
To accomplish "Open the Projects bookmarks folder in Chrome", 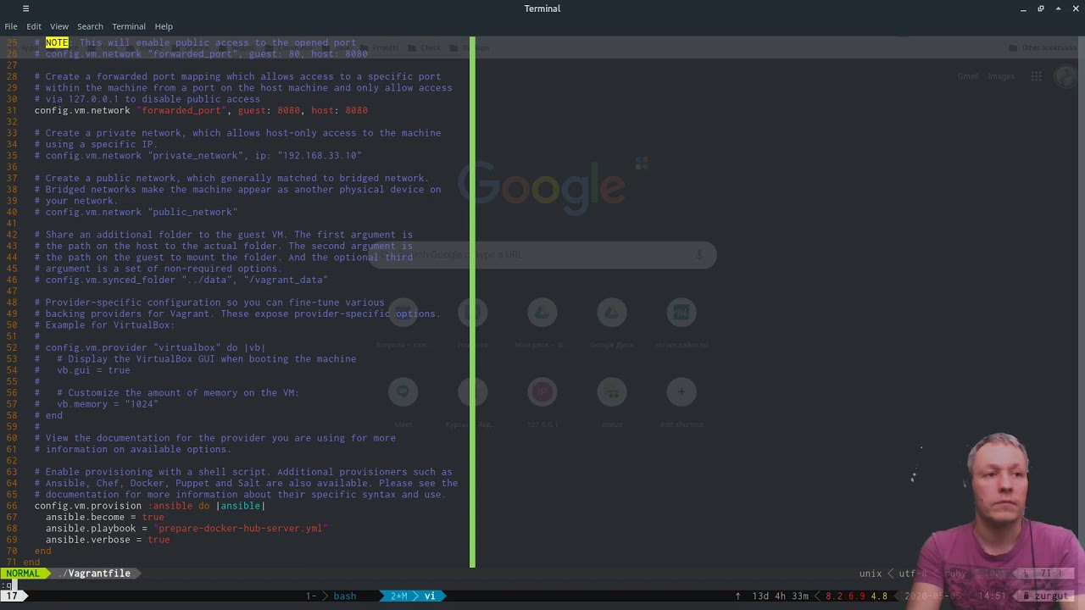I will [x=379, y=48].
